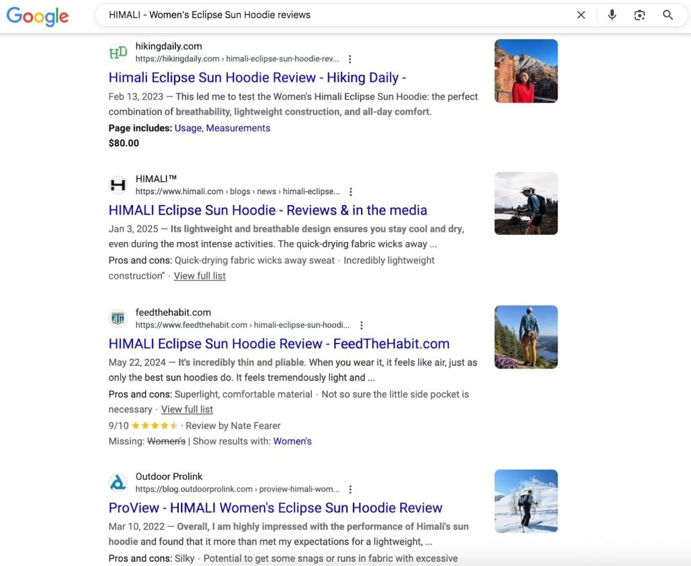Click the HIMALI site favicon
Screen dimensions: 691x566
[118, 185]
